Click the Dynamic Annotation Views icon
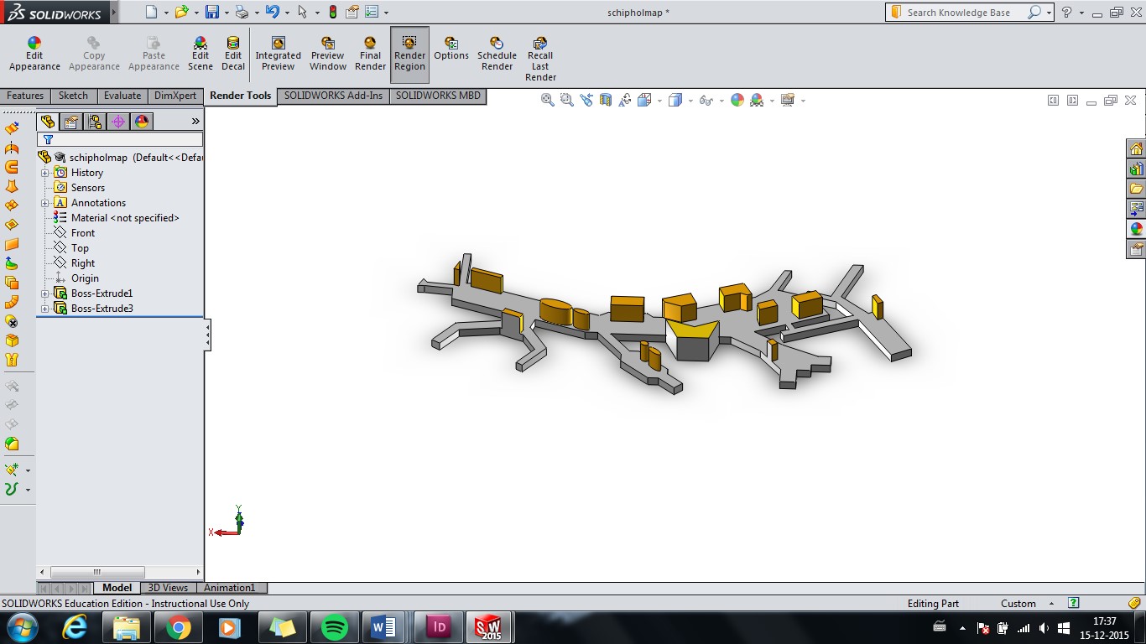 [x=625, y=100]
